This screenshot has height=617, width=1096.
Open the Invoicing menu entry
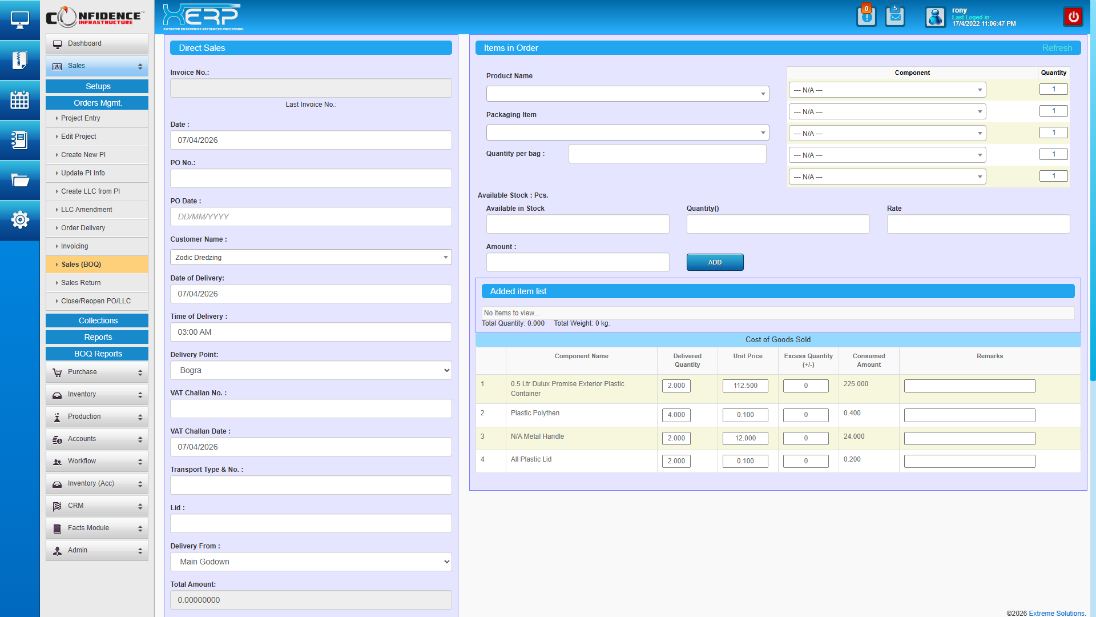pyautogui.click(x=75, y=246)
